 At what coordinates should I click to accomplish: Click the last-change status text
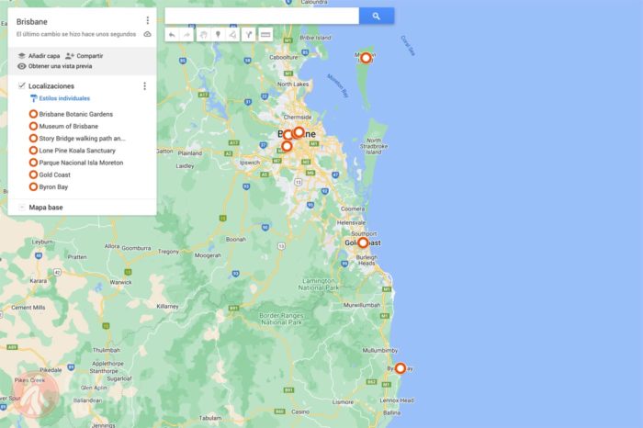(76, 34)
